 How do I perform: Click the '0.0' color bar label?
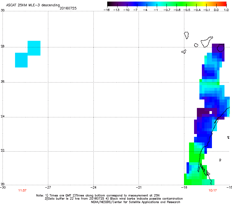[216, 10]
